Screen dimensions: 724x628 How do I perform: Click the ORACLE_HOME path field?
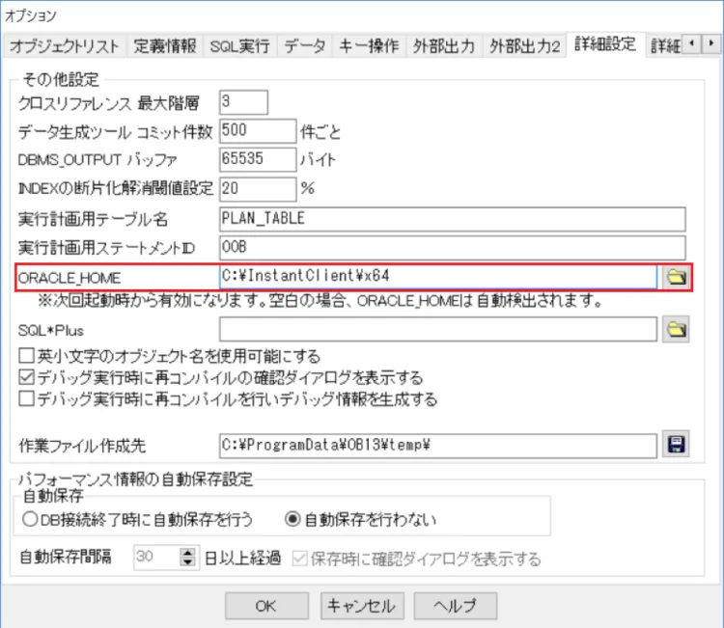click(x=438, y=277)
